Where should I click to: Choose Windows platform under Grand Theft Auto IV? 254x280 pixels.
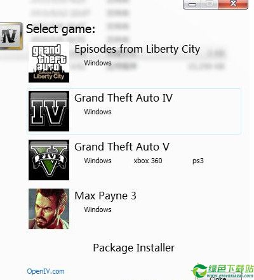[98, 112]
